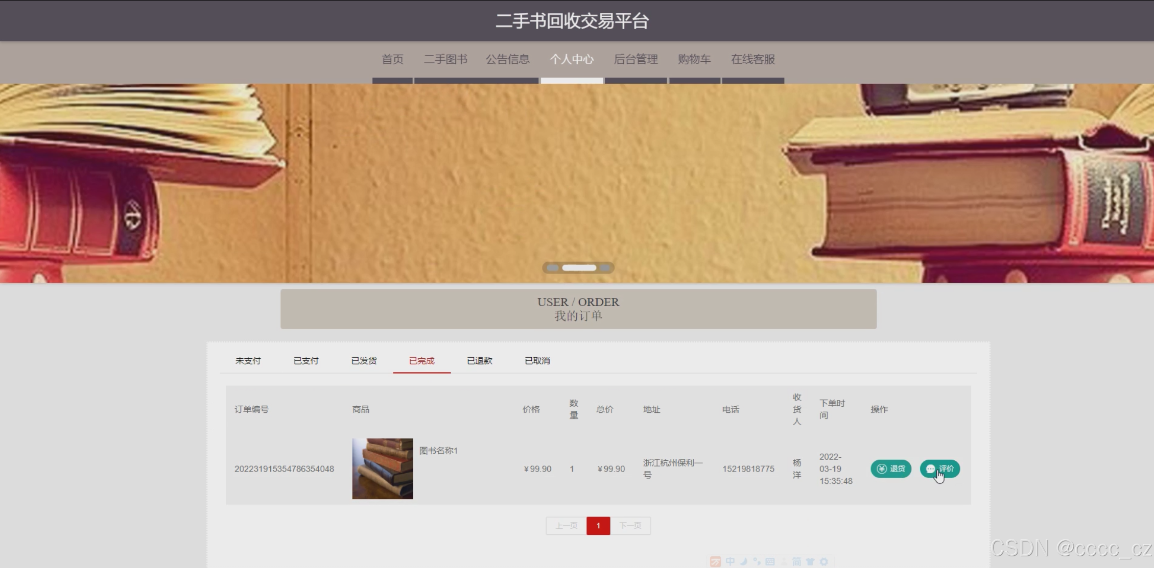Click the 下一页 pagination button
The image size is (1154, 568).
[630, 525]
